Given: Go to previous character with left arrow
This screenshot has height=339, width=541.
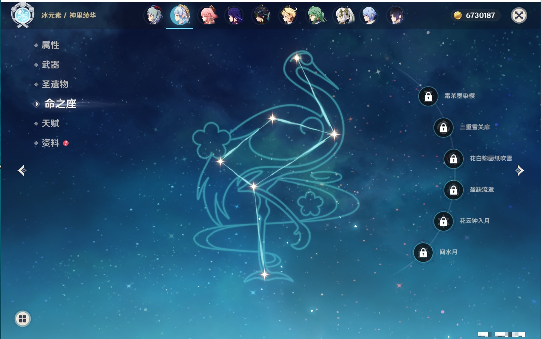Looking at the screenshot, I should [x=22, y=170].
